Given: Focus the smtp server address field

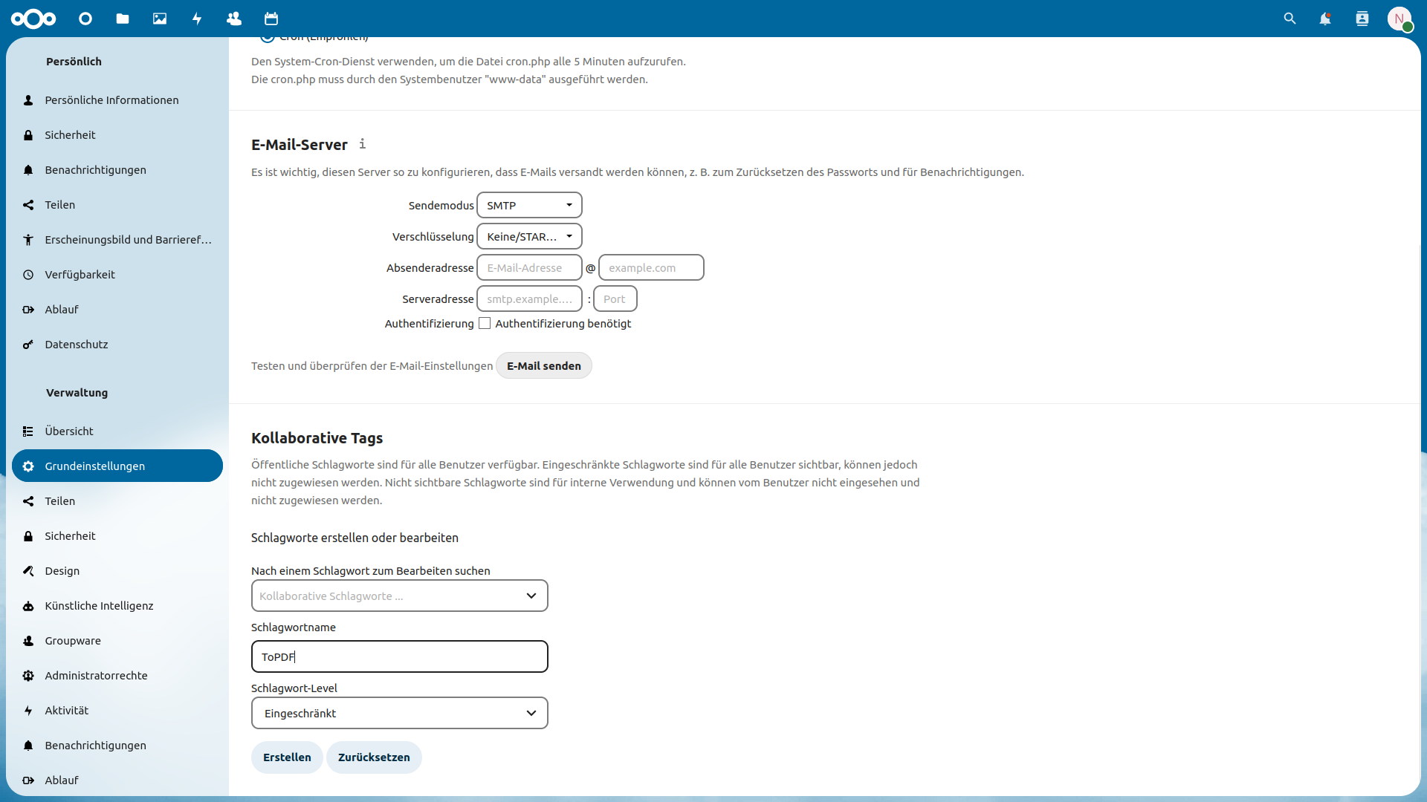Looking at the screenshot, I should pyautogui.click(x=529, y=299).
